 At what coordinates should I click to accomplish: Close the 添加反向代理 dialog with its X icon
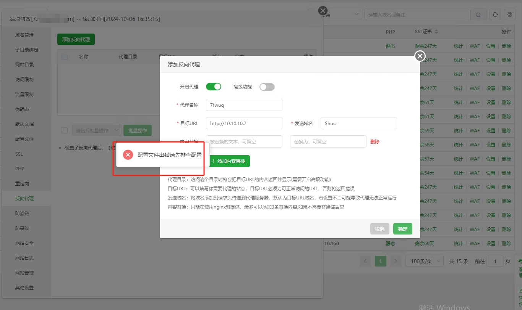[x=420, y=56]
